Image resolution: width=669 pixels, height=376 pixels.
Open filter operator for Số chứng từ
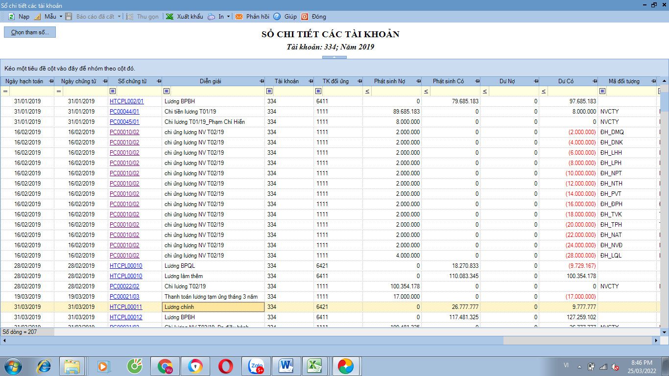coord(113,91)
